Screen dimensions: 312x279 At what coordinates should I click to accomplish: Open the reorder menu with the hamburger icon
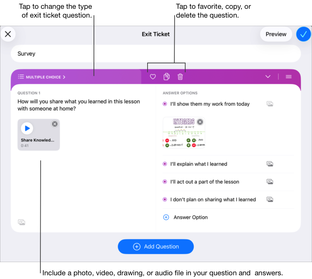click(288, 77)
